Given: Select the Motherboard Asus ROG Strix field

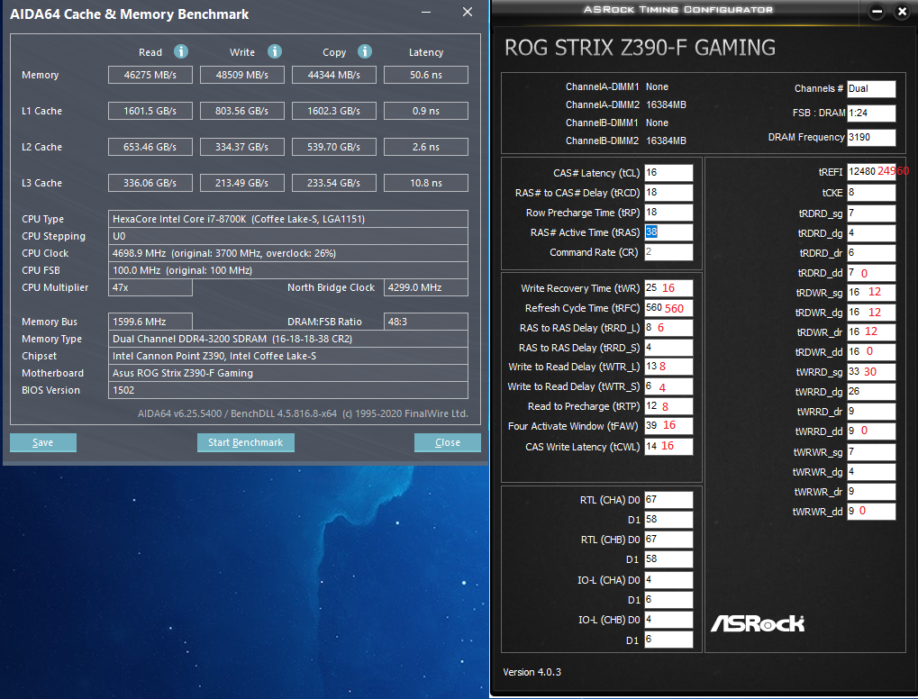Looking at the screenshot, I should click(x=288, y=373).
